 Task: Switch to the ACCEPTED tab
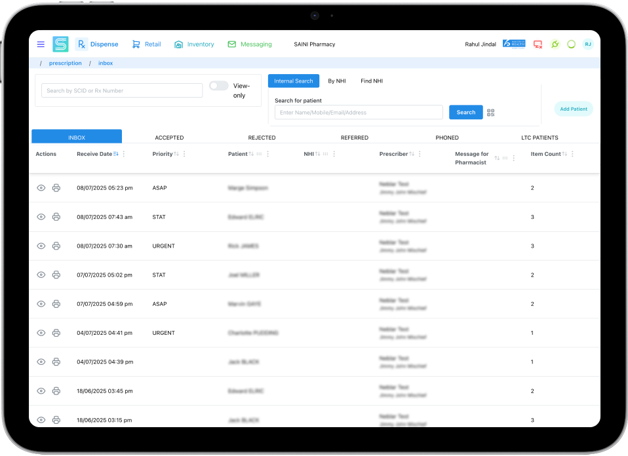pyautogui.click(x=169, y=138)
